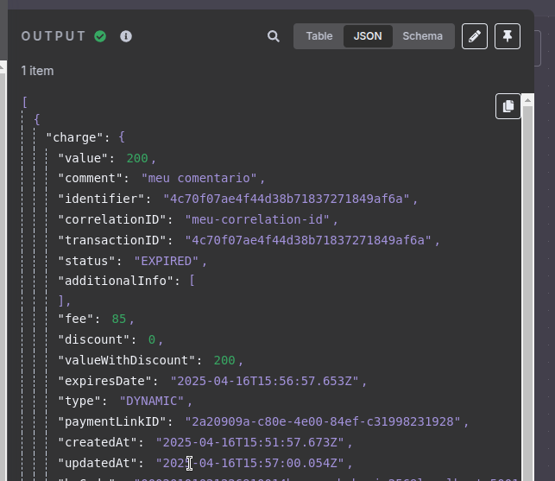Click the copy JSON clipboard icon
Viewport: 555px width, 481px height.
pos(508,105)
